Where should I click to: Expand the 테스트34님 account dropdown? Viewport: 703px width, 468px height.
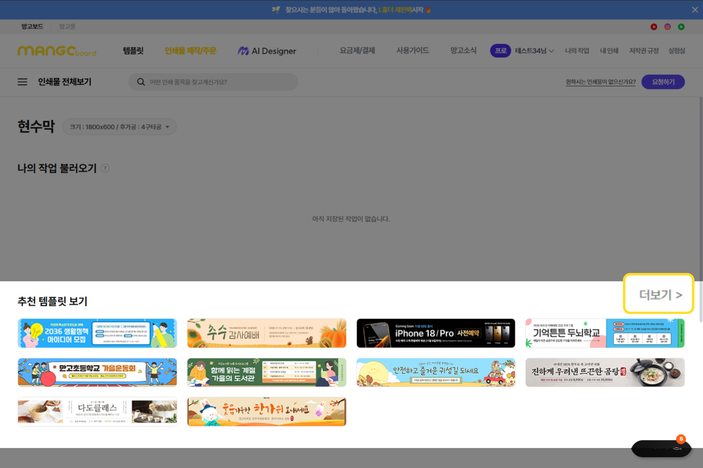click(535, 51)
